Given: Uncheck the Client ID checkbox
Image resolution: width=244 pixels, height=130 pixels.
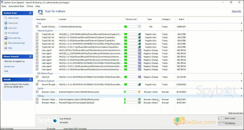Looking at the screenshot, I should tap(37, 77).
